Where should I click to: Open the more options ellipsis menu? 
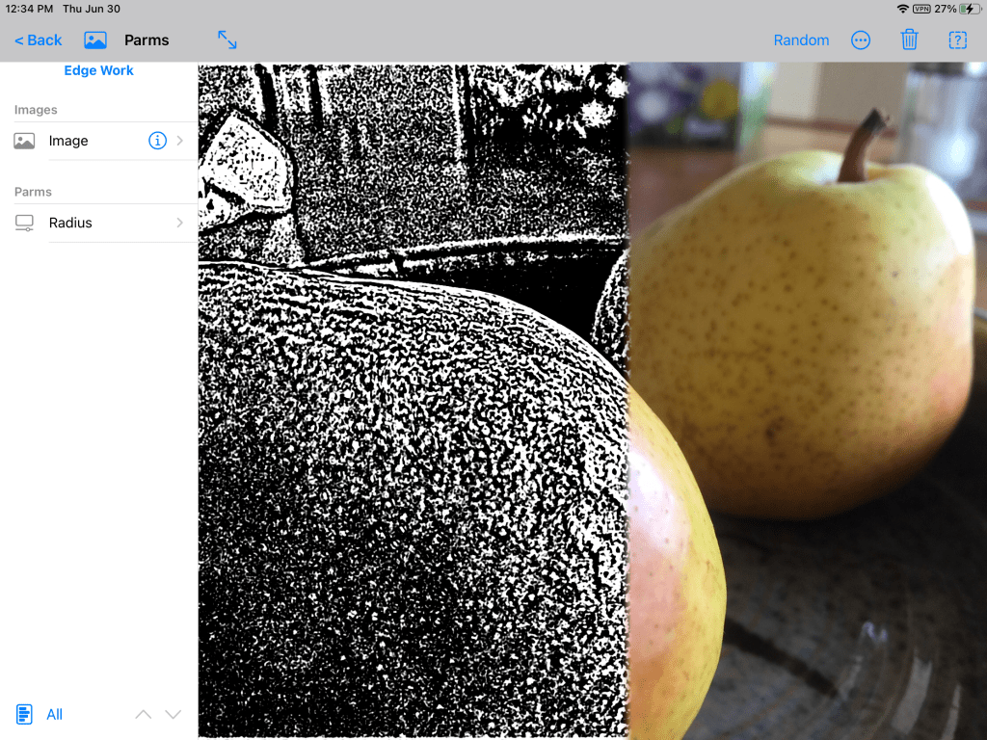[861, 40]
